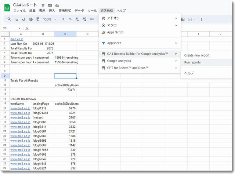Format as yen currency
This screenshot has width=235, height=174.
click(63, 19)
